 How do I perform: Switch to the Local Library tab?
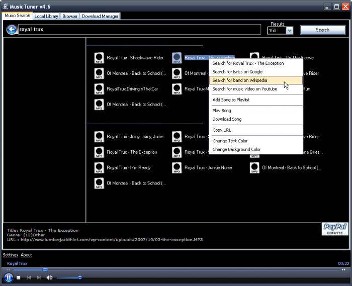pos(46,16)
